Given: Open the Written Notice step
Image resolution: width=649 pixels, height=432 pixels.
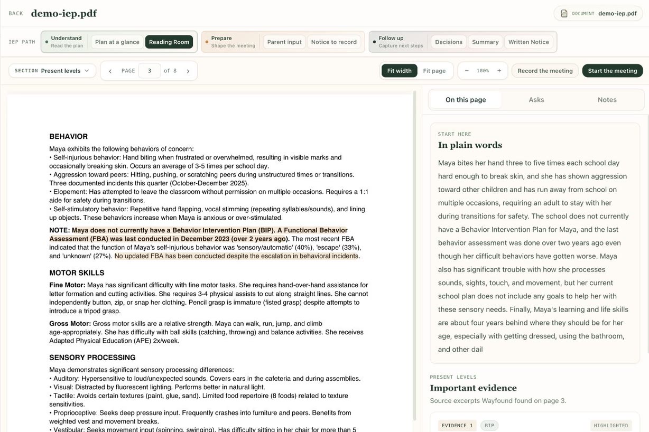Looking at the screenshot, I should [x=529, y=42].
